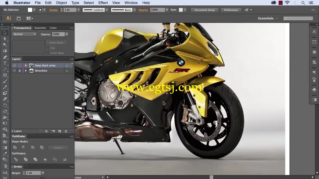The height and width of the screenshot is (179, 319).
Task: Select the Gradient tool
Action: (x=5, y=148)
